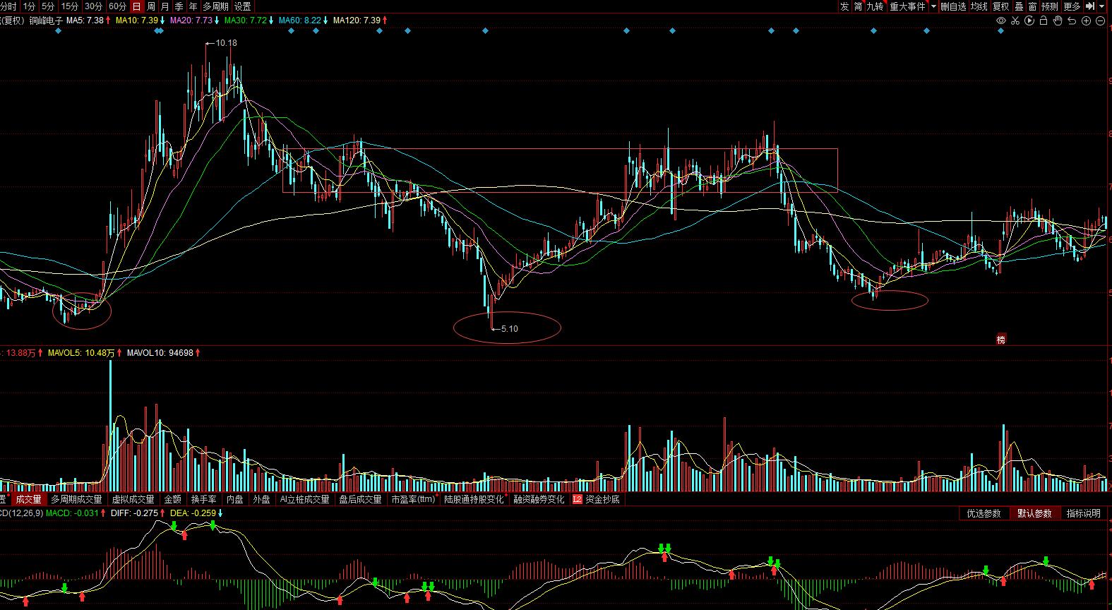This screenshot has height=610, width=1112.
Task: Expand the dropdown arrow after 重大事件
Action: pyautogui.click(x=933, y=6)
